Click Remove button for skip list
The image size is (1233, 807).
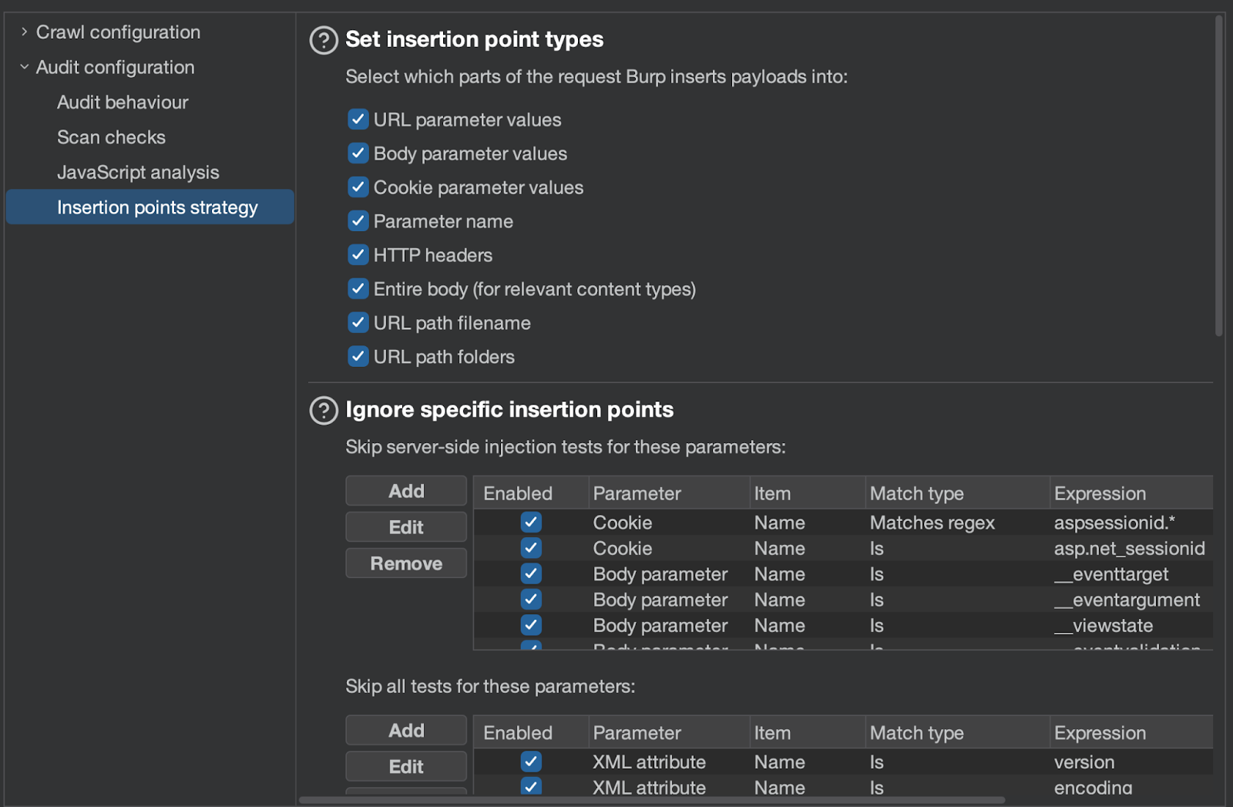pyautogui.click(x=406, y=563)
